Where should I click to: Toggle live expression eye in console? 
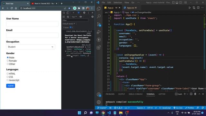(x=80, y=17)
